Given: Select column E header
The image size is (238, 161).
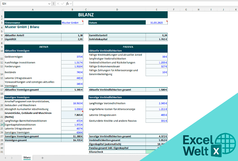Looking at the screenshot, I should click(156, 9).
